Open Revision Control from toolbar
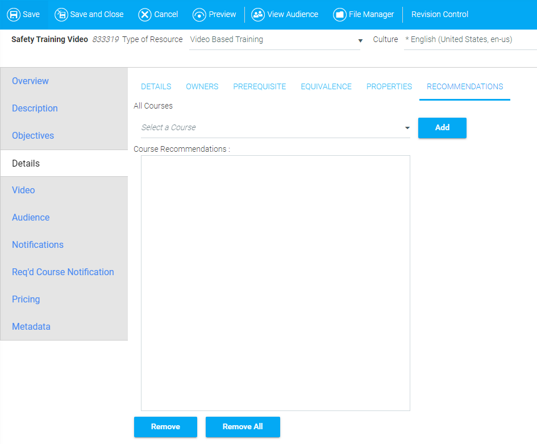537x444 pixels. click(439, 15)
